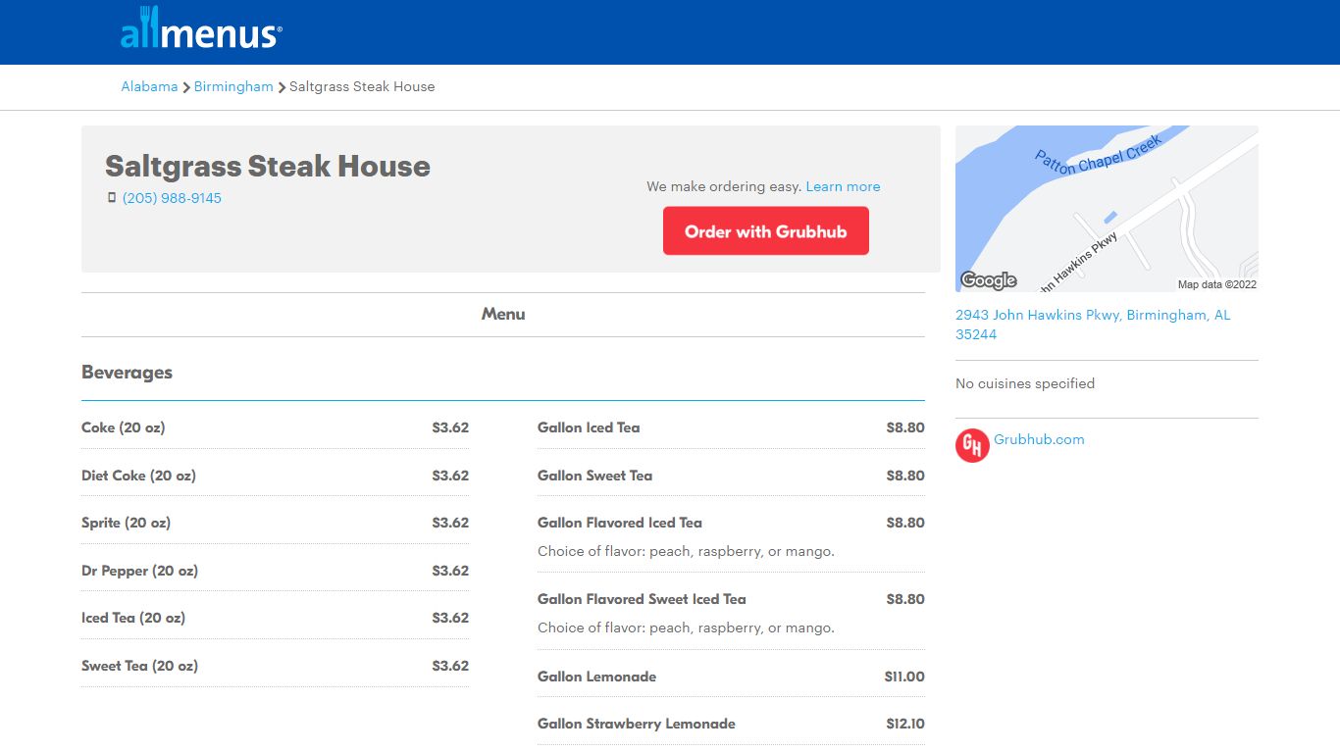Click the Beverages section heading
This screenshot has height=753, width=1340.
[x=127, y=373]
